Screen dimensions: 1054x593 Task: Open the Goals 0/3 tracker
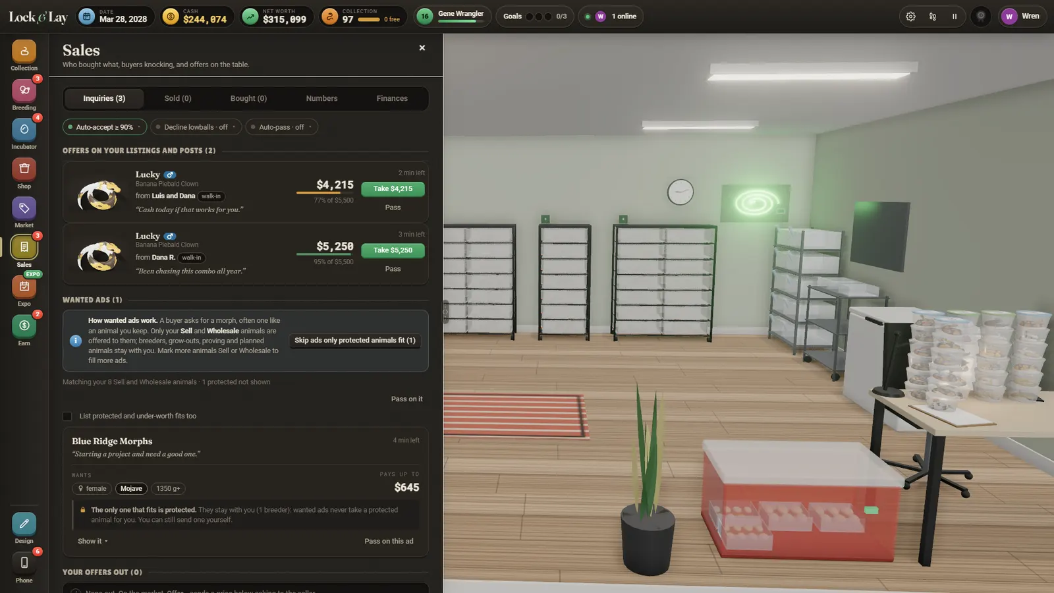coord(534,16)
